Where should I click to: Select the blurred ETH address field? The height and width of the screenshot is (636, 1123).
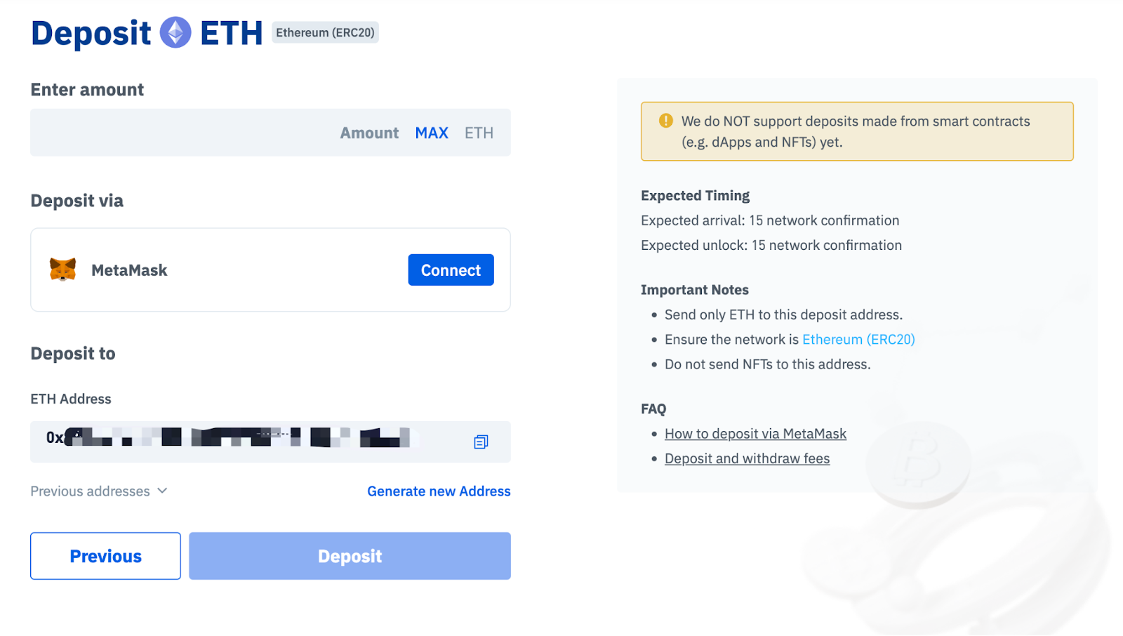270,442
